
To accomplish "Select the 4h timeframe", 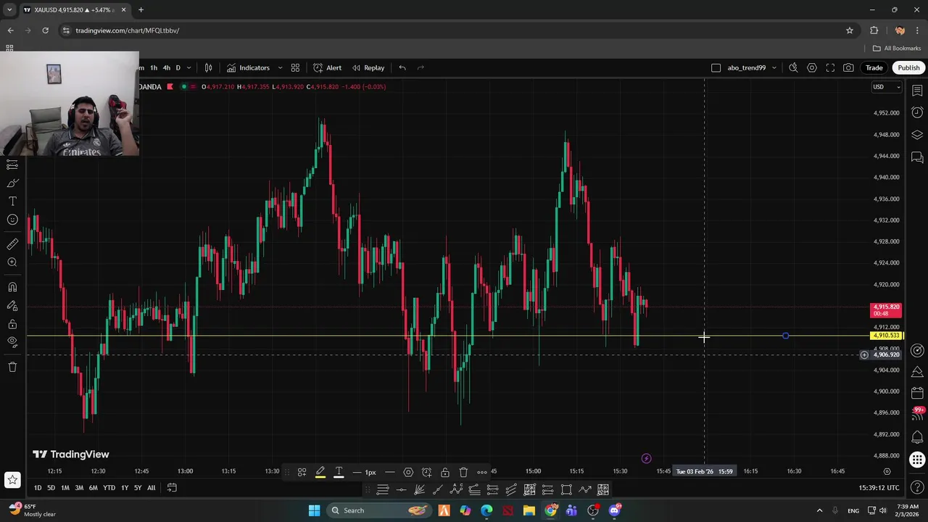I will 166,67.
